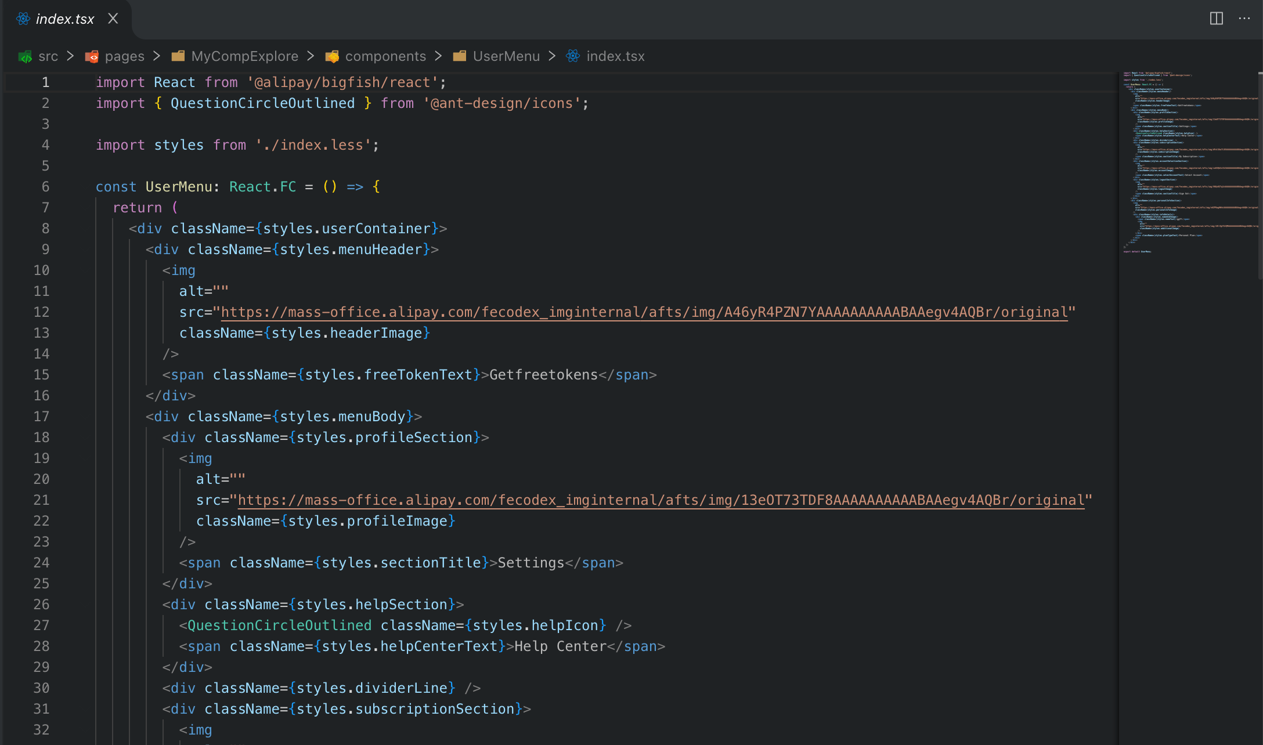
Task: Click the pages folder icon in breadcrumbs
Action: (92, 56)
